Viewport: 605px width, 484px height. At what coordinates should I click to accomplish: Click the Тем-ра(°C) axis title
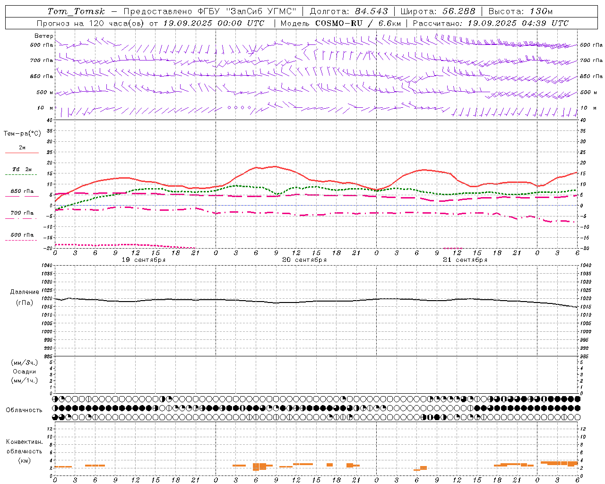(x=22, y=134)
